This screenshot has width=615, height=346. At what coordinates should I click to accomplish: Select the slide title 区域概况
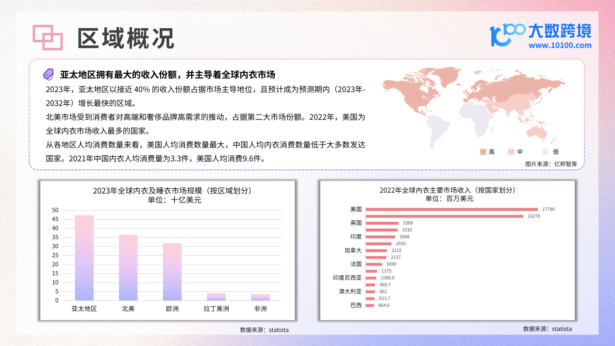pos(126,38)
